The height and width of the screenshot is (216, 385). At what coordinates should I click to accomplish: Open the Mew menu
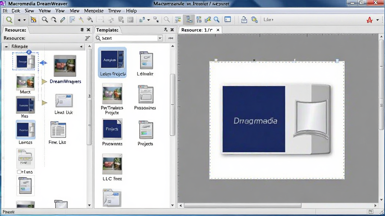coord(74,11)
